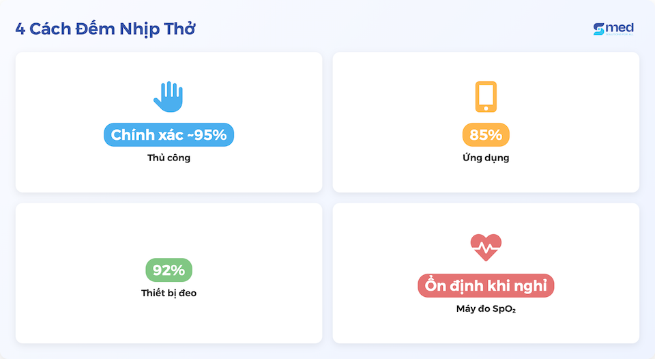Select the red 'Ổn định khi nghỉ' badge
This screenshot has height=359, width=655.
[486, 285]
